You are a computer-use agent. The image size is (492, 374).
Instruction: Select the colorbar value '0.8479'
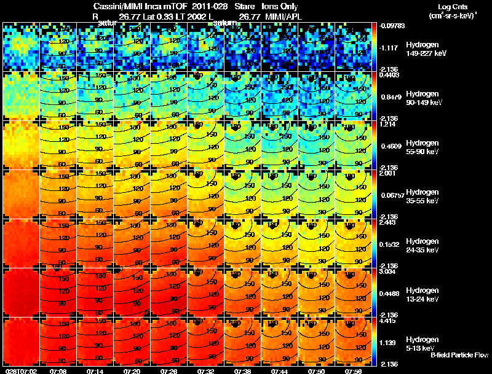coord(391,97)
